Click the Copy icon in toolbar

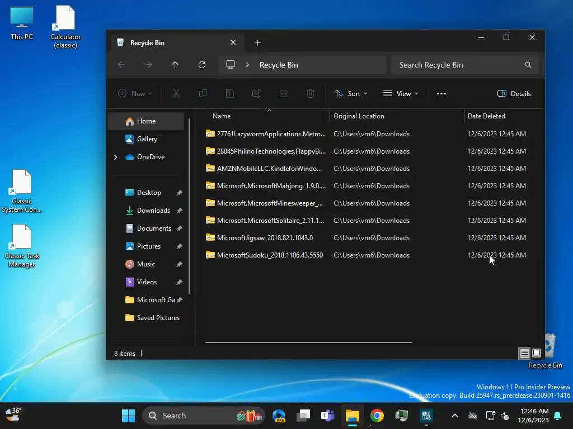click(x=203, y=94)
